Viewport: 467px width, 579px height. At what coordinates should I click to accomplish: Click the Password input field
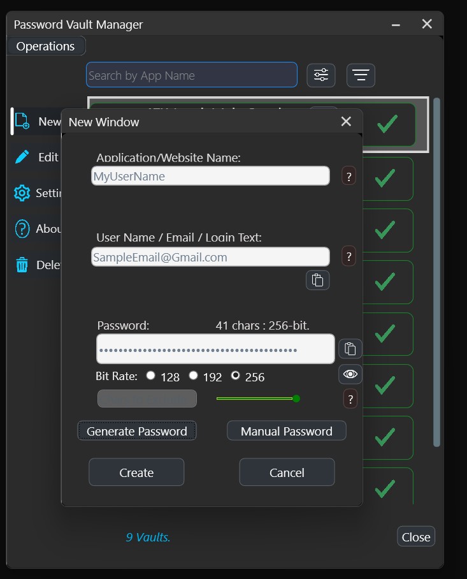[215, 349]
